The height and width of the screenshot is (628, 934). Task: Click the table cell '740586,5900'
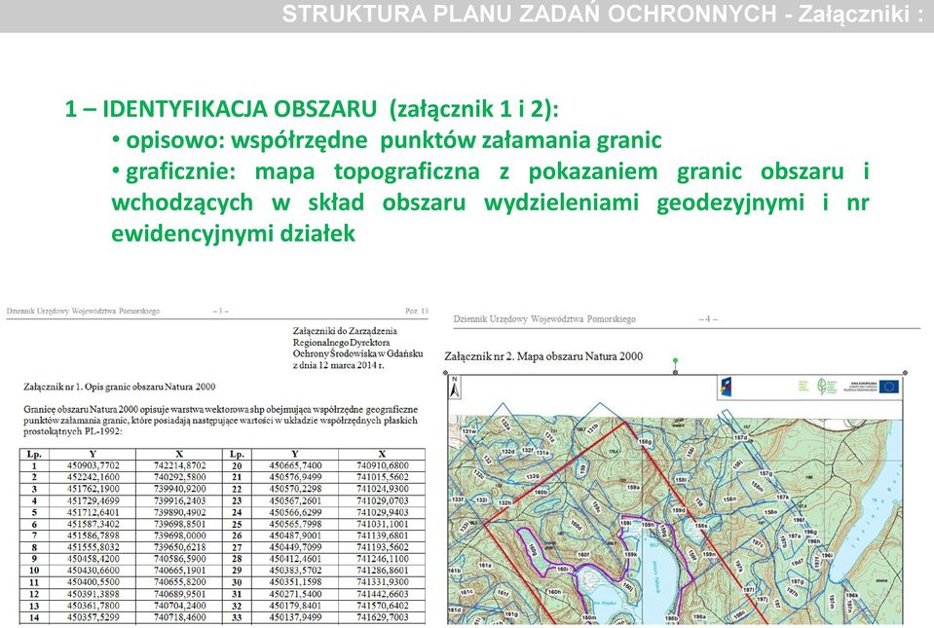point(180,559)
